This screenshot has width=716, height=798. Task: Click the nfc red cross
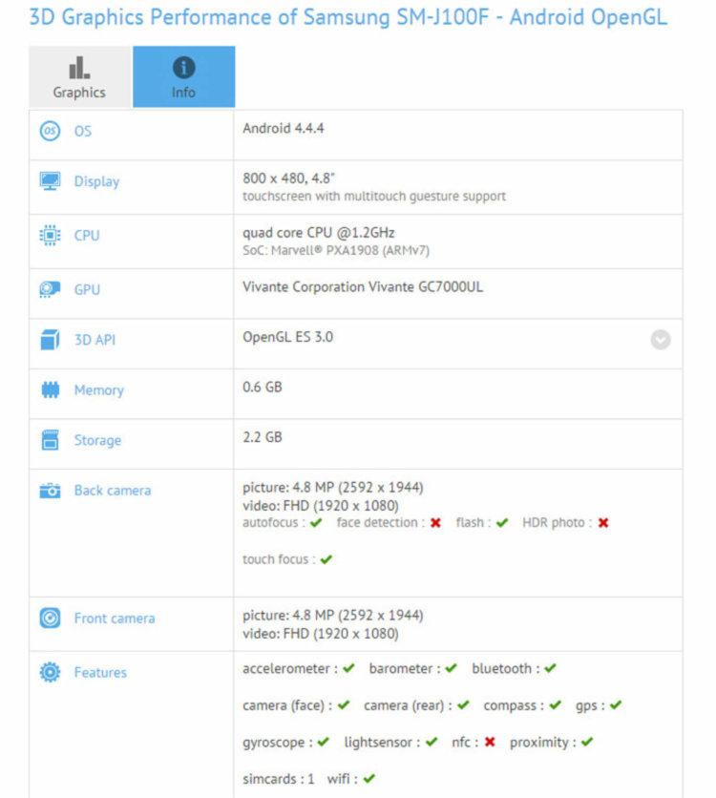click(490, 742)
